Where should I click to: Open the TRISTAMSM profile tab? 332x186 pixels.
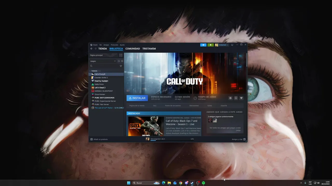[x=149, y=49]
